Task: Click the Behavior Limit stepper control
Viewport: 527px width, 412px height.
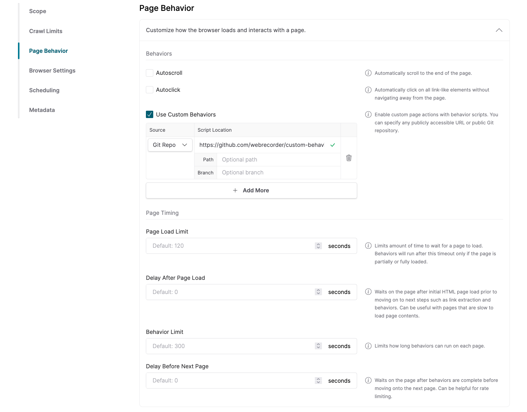Action: point(318,346)
